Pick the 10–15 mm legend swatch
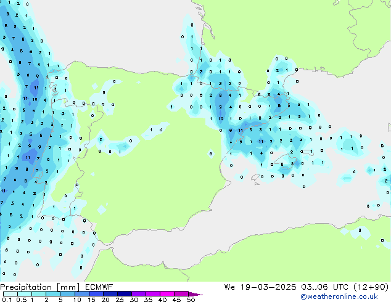391x302 pixels. click(82, 294)
